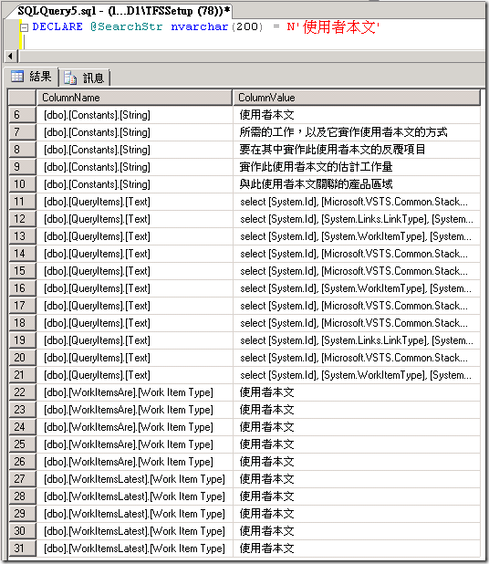Select row 21 ColumnValue cell
Screen dimensions: 489x564
357,375
